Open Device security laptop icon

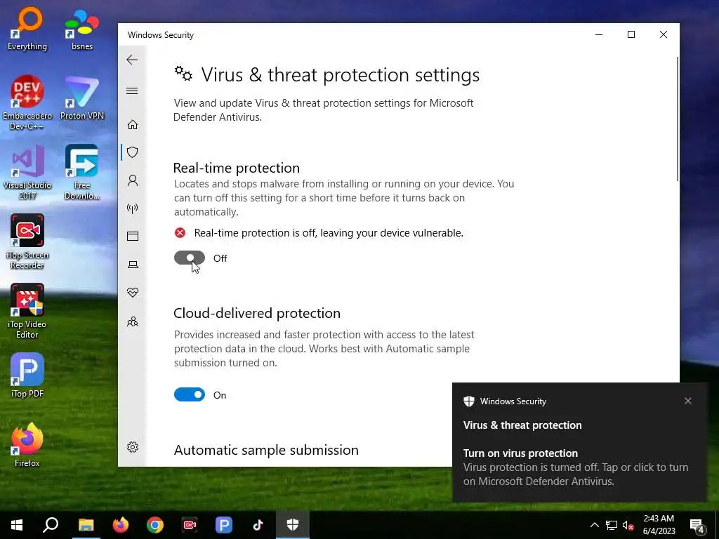[x=133, y=265]
